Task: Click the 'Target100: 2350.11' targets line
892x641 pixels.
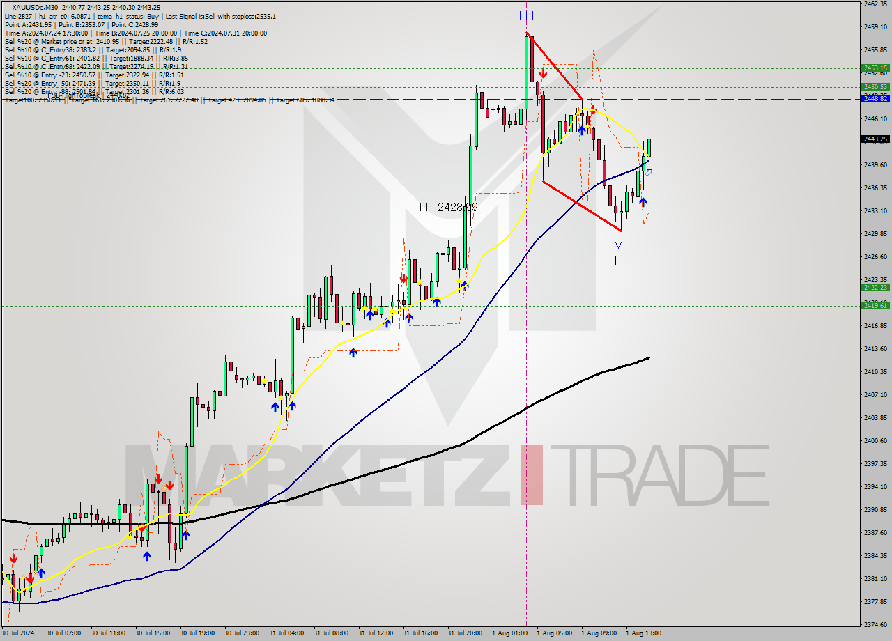Action: pos(169,100)
